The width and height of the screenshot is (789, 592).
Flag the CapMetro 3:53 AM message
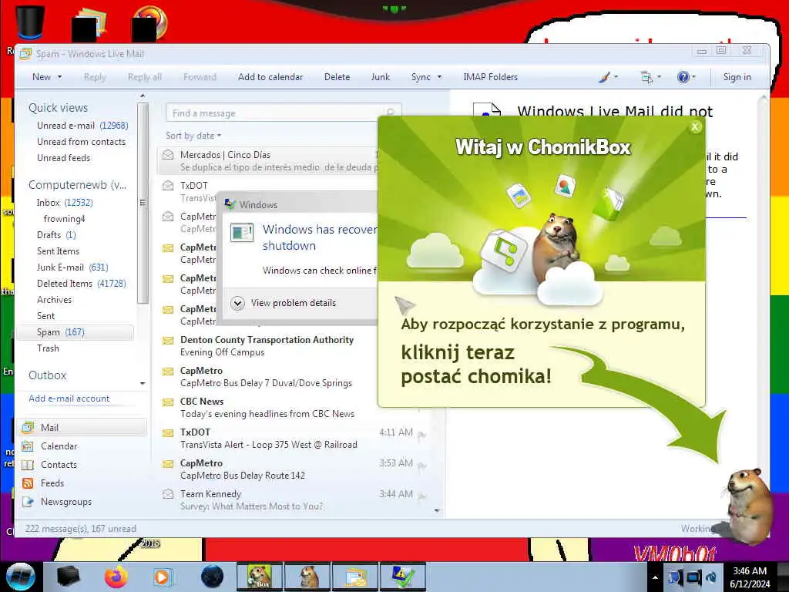tap(421, 466)
